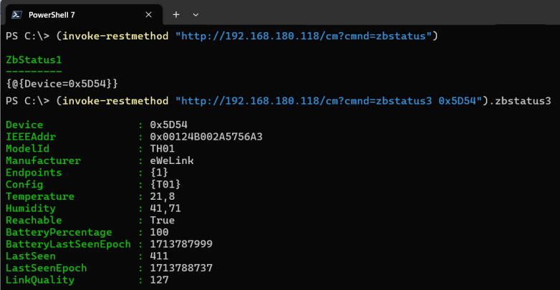Click the Reachable value True
560x290 pixels.
pos(162,221)
